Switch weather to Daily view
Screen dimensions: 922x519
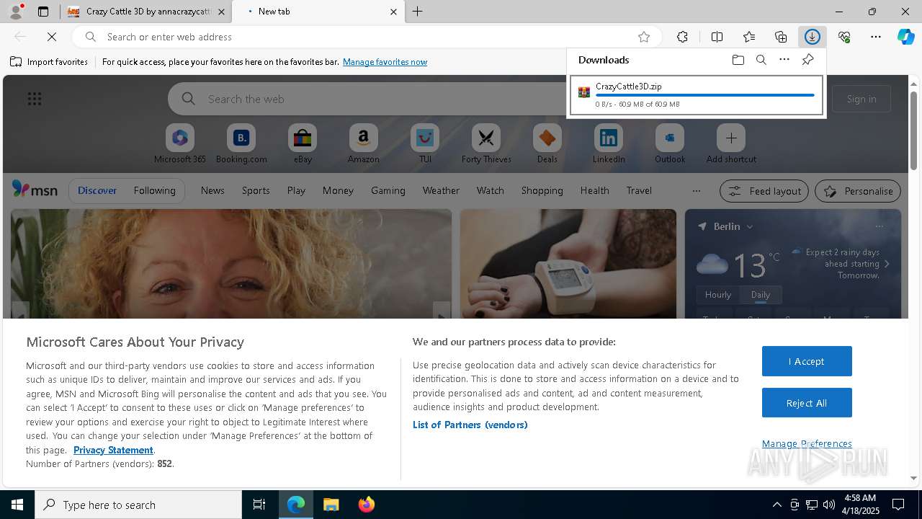[x=761, y=295]
